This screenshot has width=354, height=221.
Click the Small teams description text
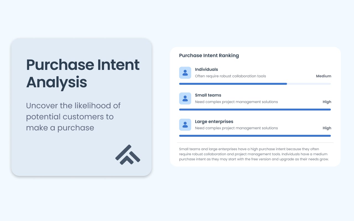236,102
